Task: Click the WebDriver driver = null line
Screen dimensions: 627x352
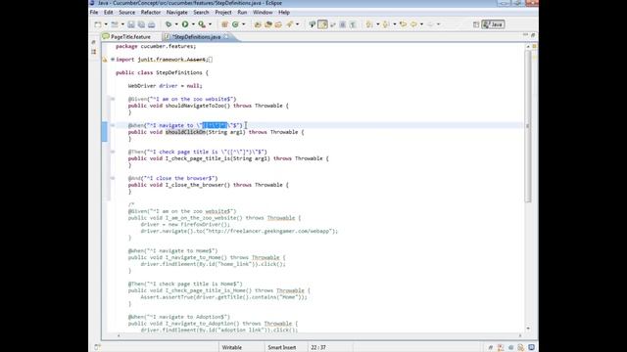Action: click(166, 86)
